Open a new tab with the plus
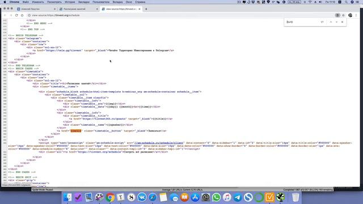The height and width of the screenshot is (204, 363). click(x=146, y=9)
